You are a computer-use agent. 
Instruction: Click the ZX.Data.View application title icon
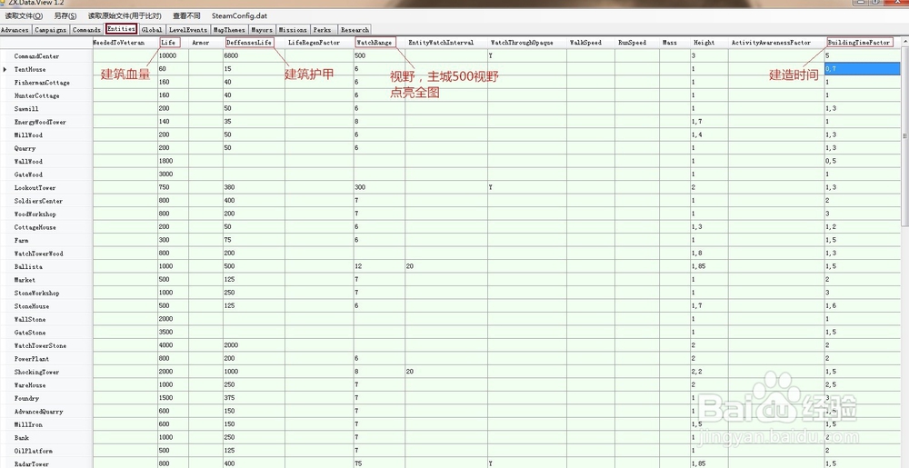pos(3,3)
